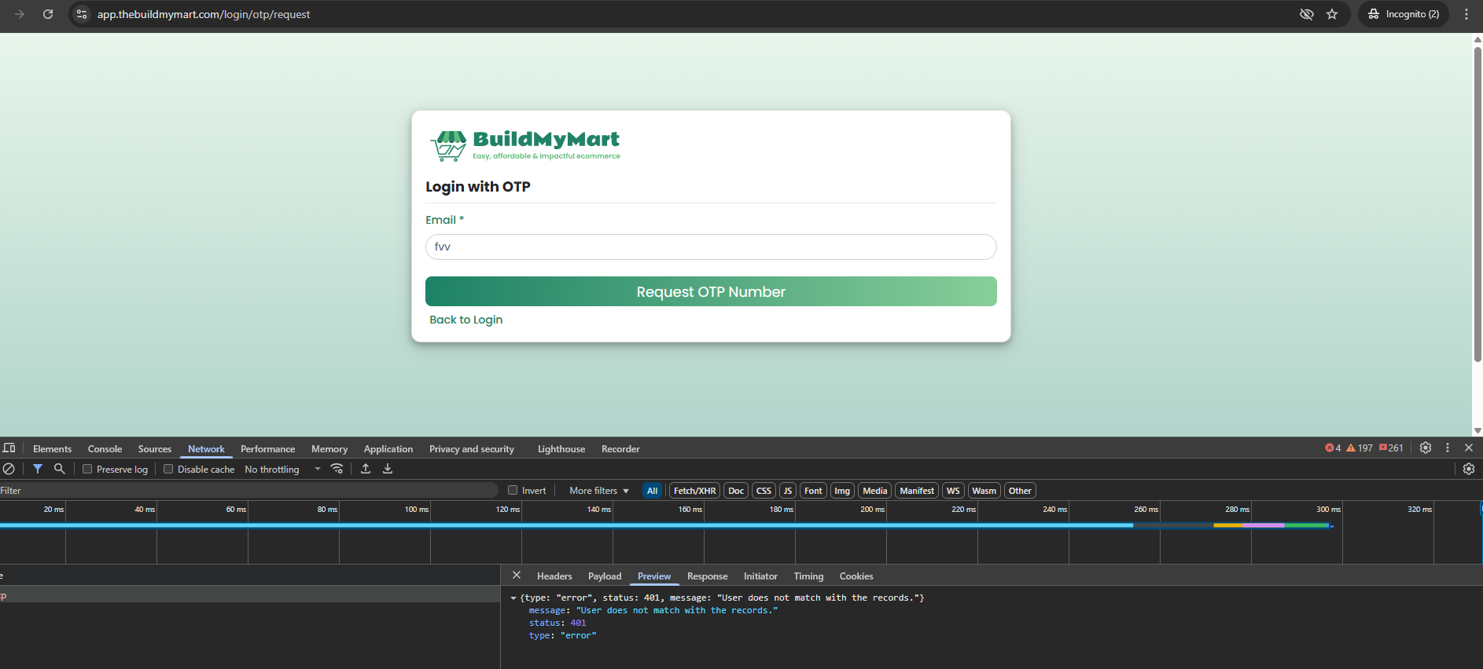Filter requests by WS type
1483x669 pixels.
[x=953, y=491]
